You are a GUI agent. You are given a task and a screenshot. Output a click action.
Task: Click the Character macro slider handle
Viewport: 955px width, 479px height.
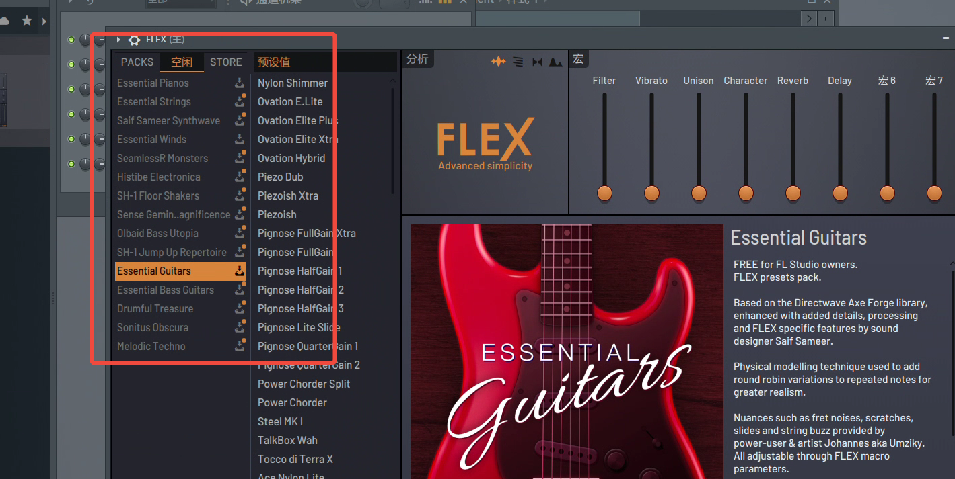pos(746,193)
